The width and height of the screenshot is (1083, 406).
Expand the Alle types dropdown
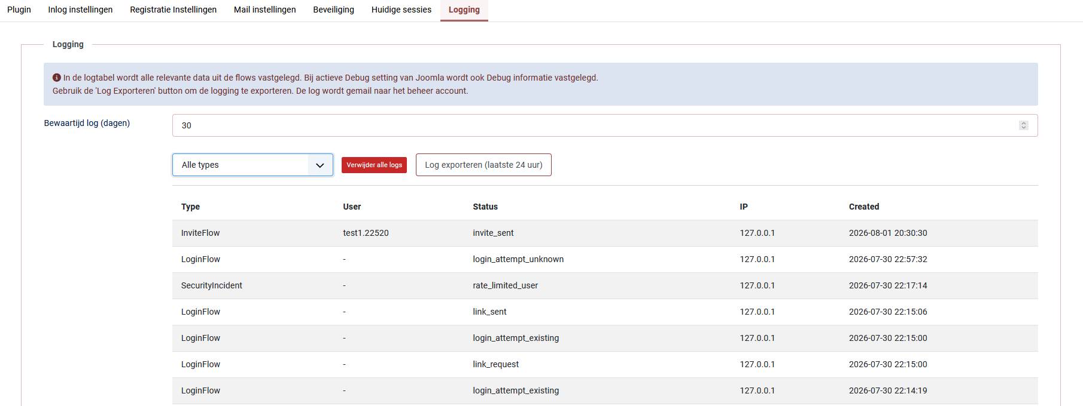pos(253,165)
